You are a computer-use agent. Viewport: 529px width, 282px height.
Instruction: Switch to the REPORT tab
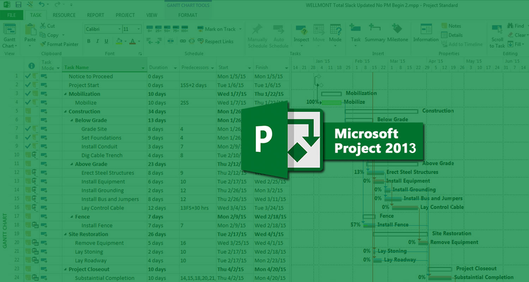tap(95, 15)
